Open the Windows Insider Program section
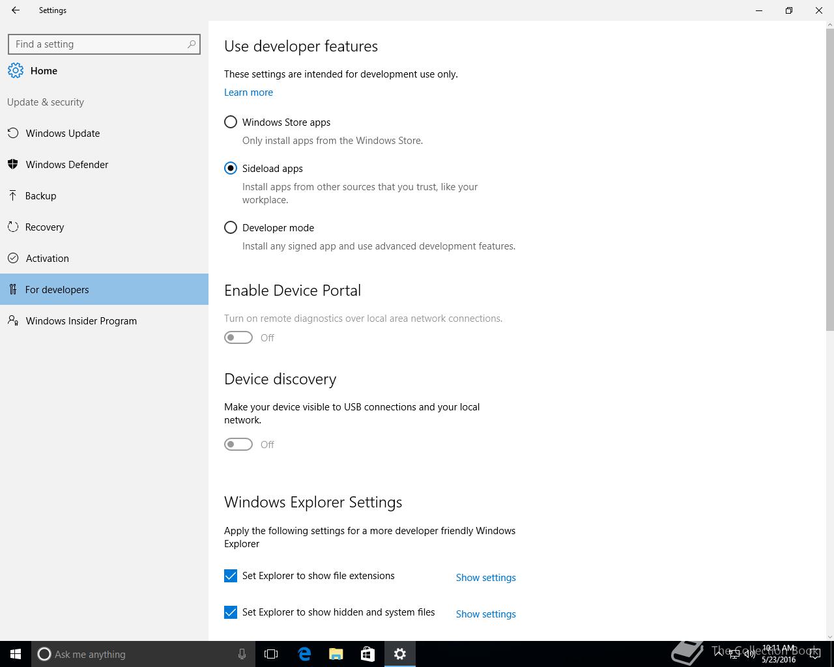The image size is (834, 667). coord(104,320)
